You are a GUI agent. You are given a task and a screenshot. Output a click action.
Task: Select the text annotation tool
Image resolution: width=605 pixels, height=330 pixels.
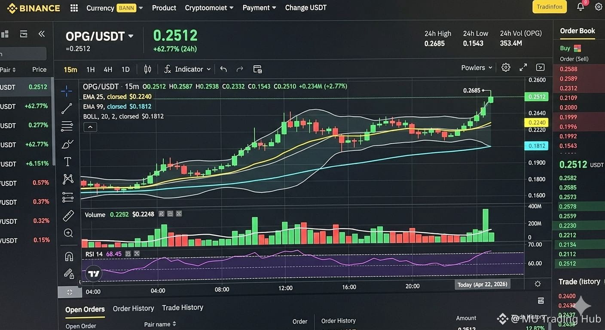click(67, 162)
